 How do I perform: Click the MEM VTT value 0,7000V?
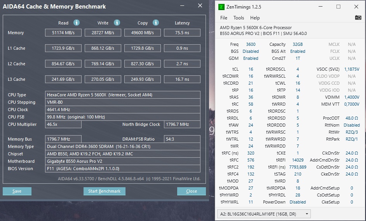(x=352, y=104)
